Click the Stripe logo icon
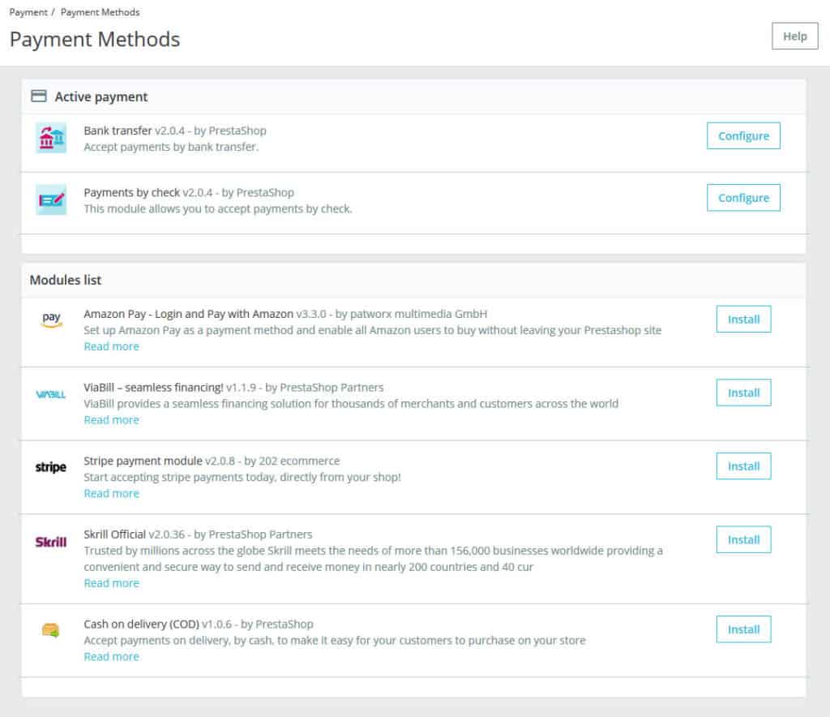This screenshot has width=830, height=717. tap(51, 467)
